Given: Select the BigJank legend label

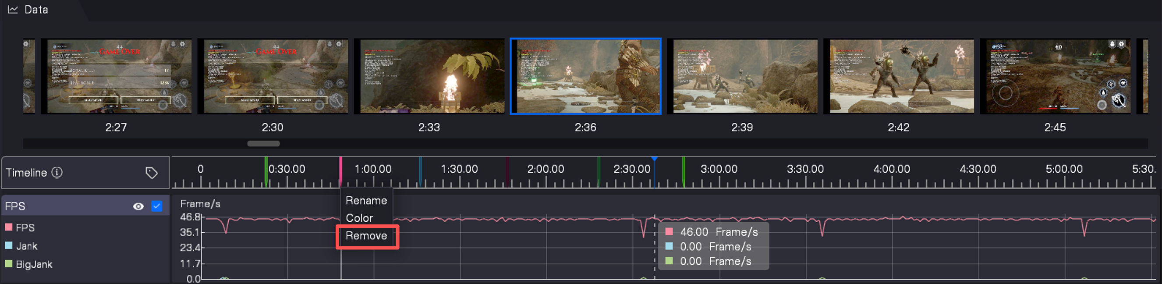Looking at the screenshot, I should pos(34,265).
